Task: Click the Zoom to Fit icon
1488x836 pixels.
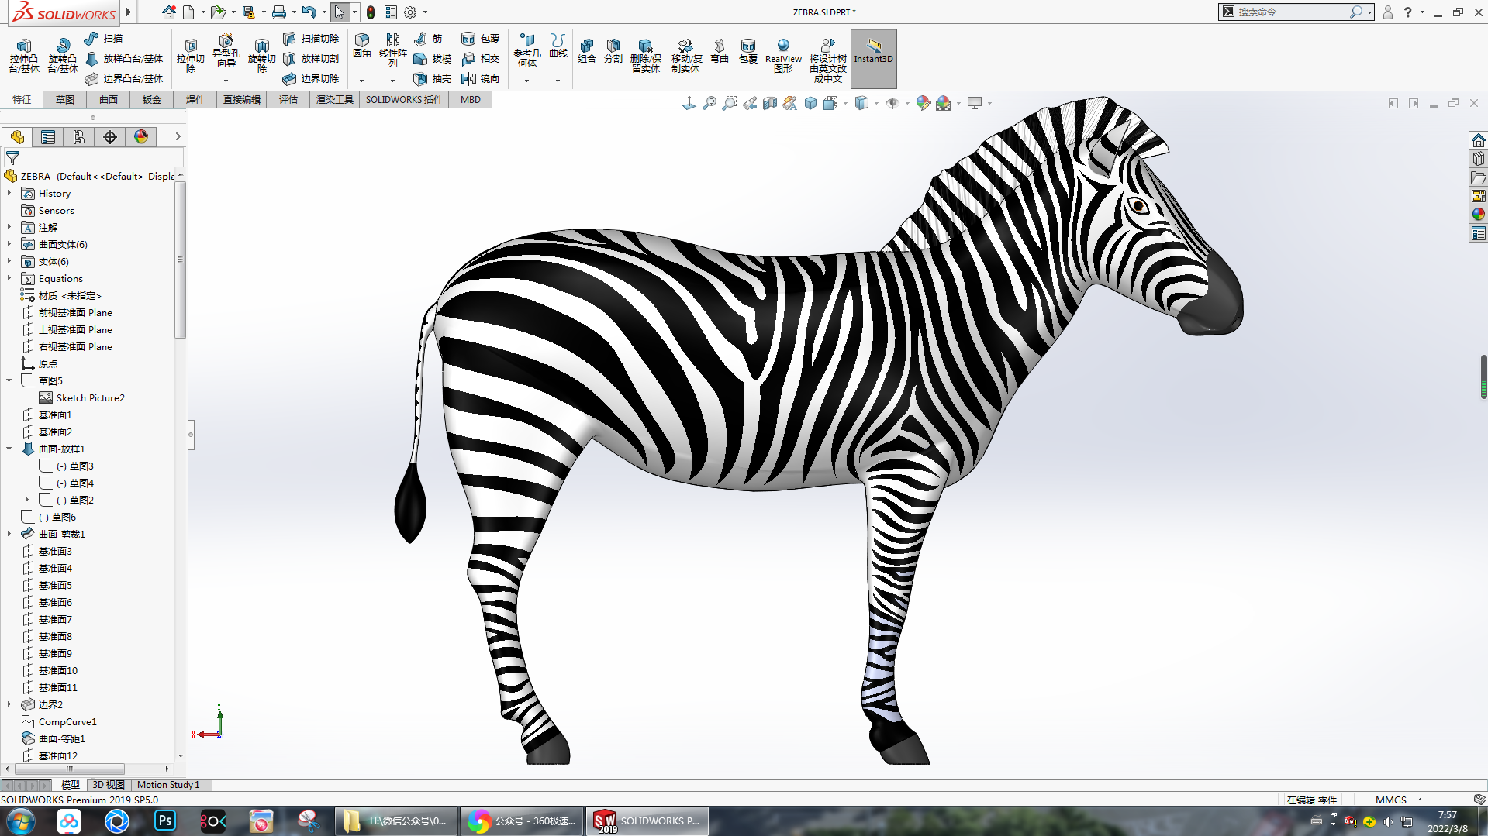Action: click(x=709, y=103)
